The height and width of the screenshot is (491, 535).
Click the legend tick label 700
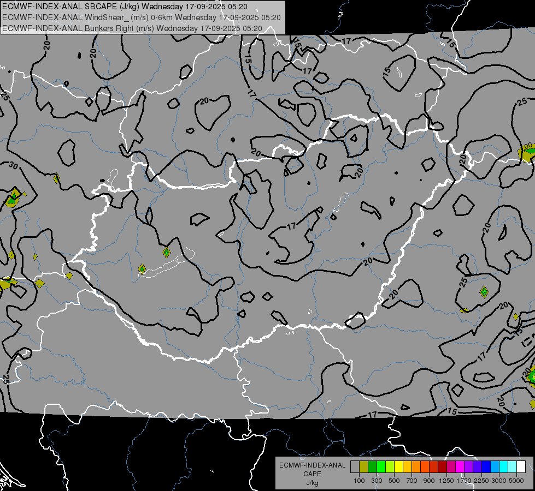tap(412, 481)
